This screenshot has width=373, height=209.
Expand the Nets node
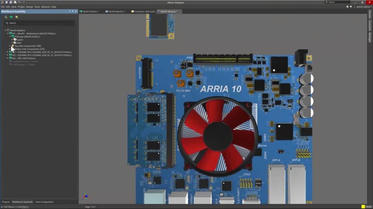coord(12,43)
